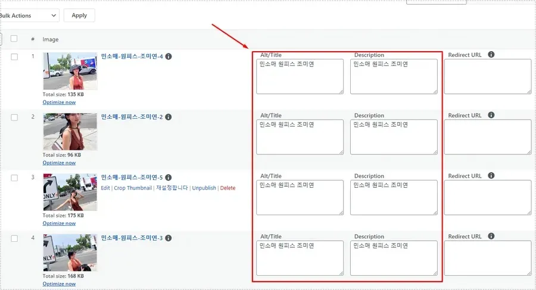Check the box for image row 1
The image size is (536, 290).
[14, 56]
